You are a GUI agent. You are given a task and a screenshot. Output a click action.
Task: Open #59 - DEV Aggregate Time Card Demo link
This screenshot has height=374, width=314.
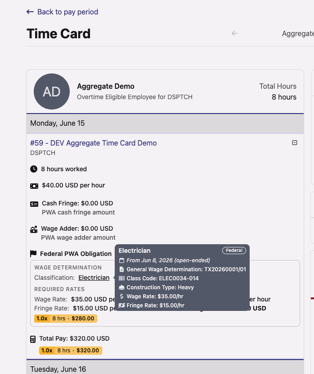click(93, 143)
